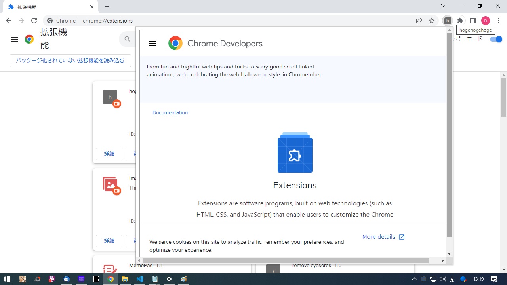Viewport: 507px width, 285px height.
Task: Open Paint from taskbar
Action: tap(184, 279)
